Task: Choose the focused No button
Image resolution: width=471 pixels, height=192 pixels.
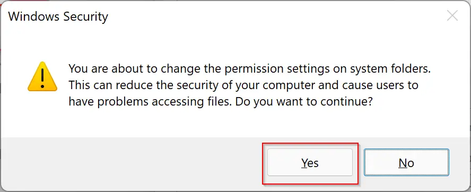Action: click(406, 162)
